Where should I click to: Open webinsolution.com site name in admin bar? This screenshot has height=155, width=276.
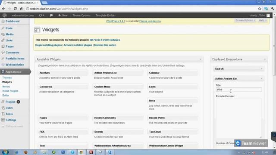pyautogui.click(x=22, y=15)
